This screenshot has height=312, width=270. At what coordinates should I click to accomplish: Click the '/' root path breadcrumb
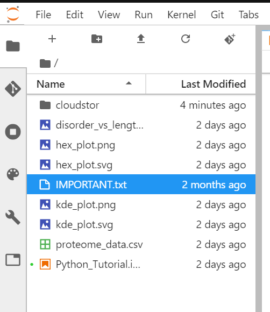tap(56, 63)
